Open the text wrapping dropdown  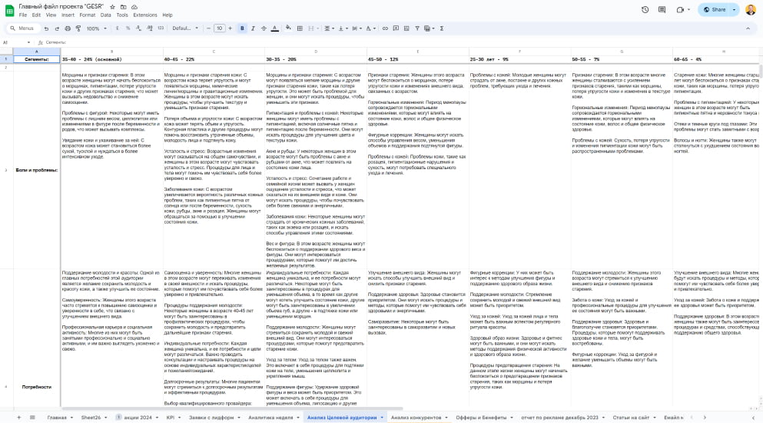(357, 28)
